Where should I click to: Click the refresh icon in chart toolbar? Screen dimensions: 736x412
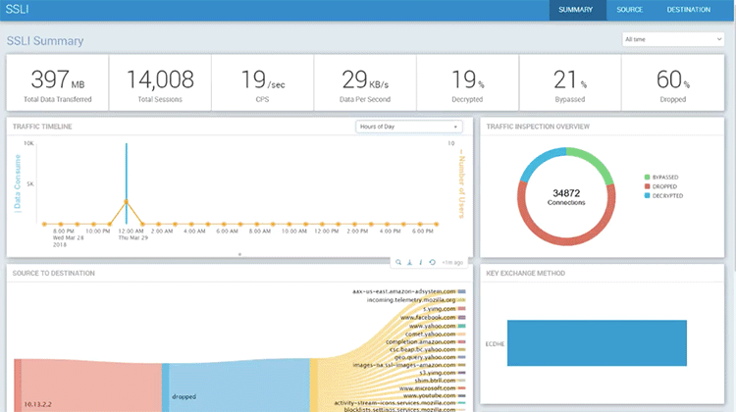coord(433,262)
